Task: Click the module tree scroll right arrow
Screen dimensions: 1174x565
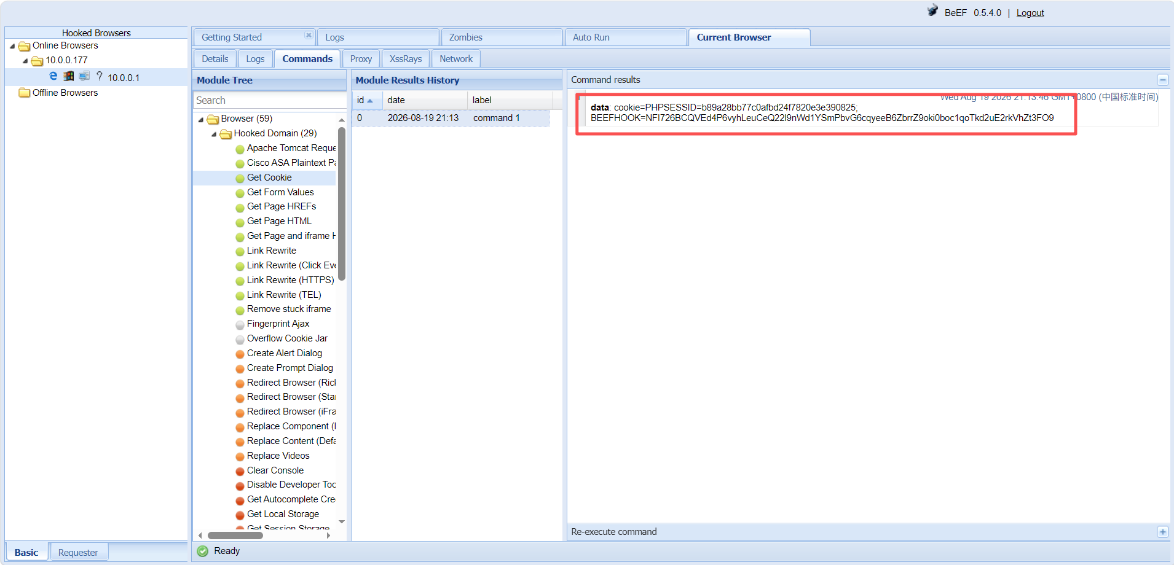Action: coord(329,536)
